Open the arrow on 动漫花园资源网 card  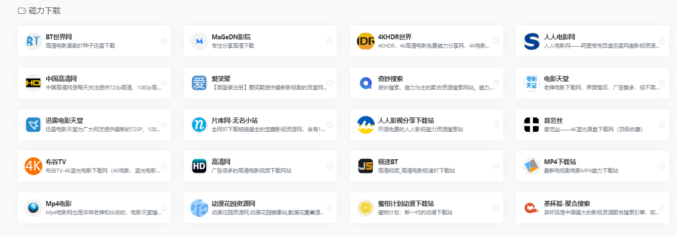tap(330, 208)
